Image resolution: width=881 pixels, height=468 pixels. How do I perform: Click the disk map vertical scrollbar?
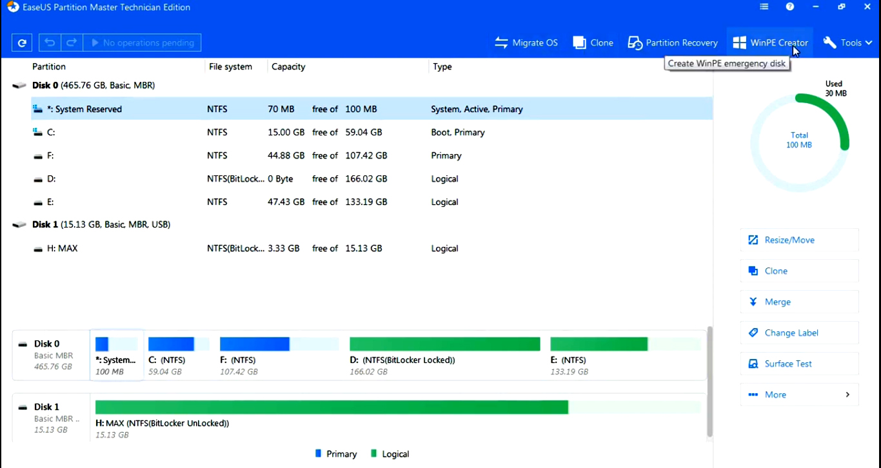pos(710,382)
